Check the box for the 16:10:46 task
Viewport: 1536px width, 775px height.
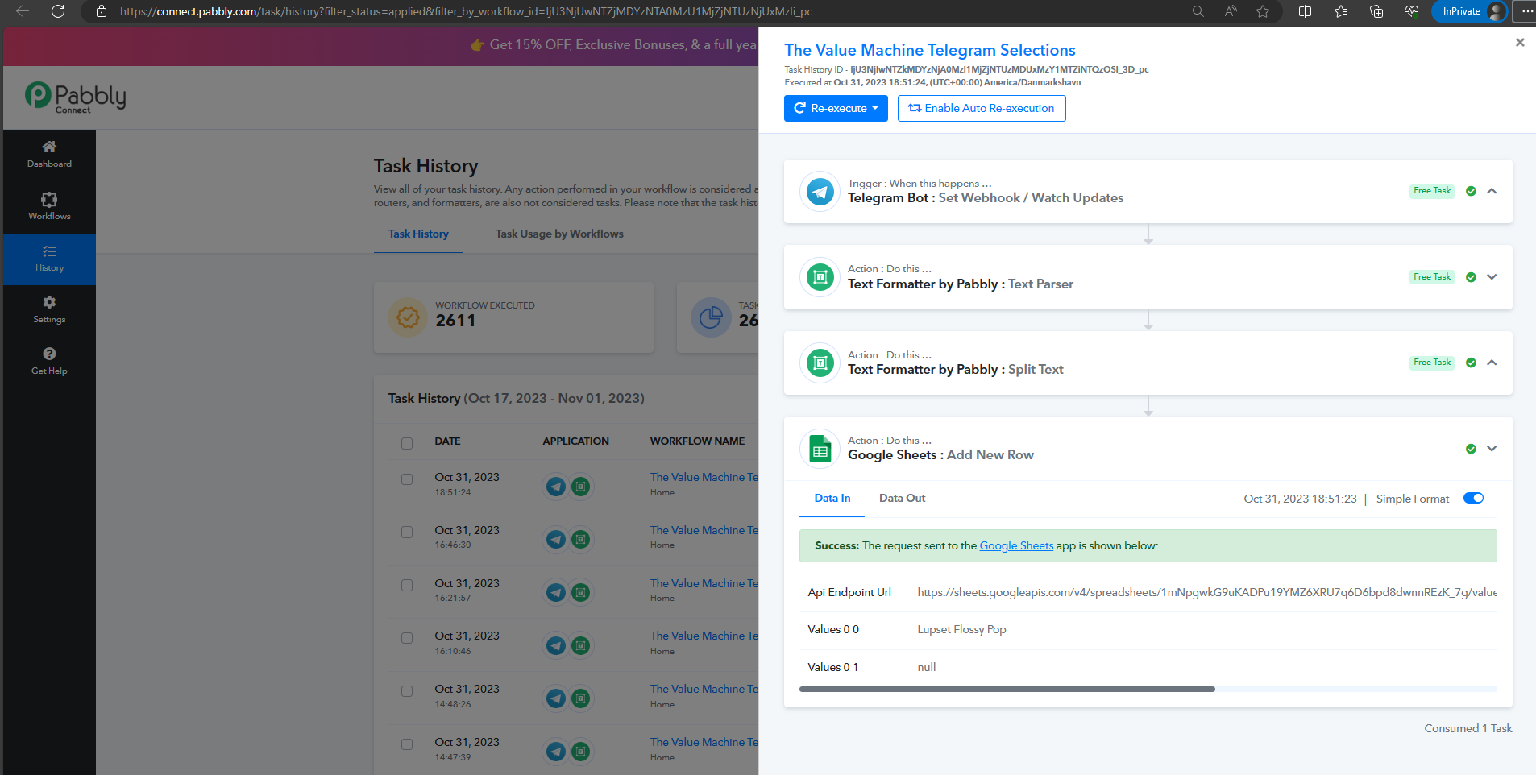coord(407,638)
